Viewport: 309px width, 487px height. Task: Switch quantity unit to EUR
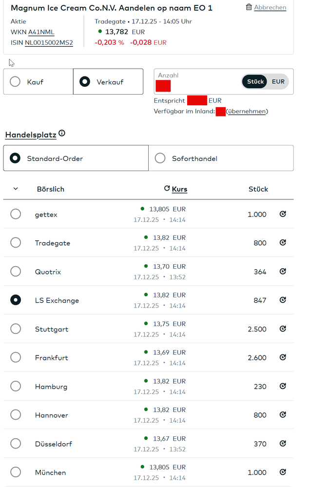tap(278, 81)
